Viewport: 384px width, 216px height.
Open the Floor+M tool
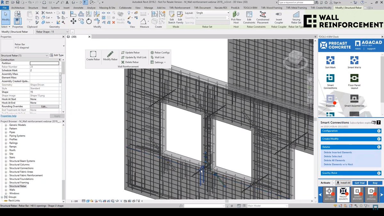(x=330, y=100)
